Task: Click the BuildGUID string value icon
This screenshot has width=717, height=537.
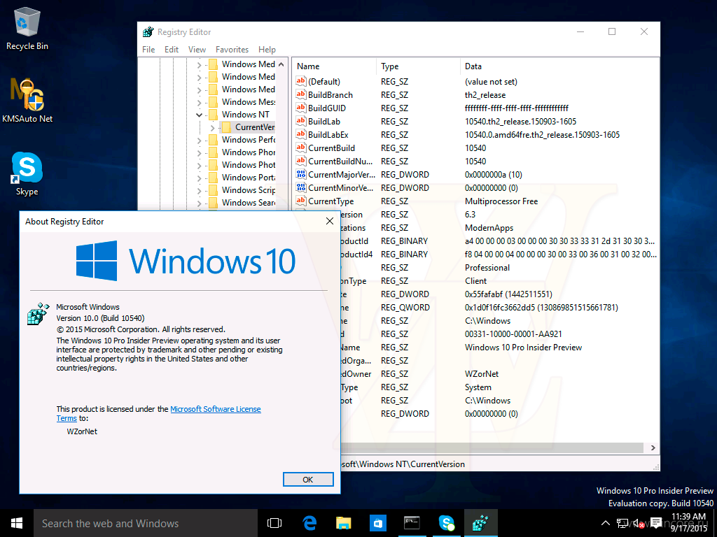Action: (x=300, y=108)
